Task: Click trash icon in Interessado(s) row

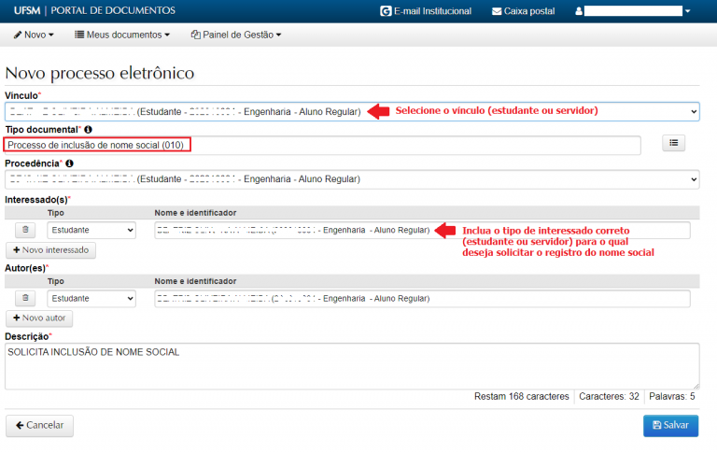Action: tap(26, 230)
